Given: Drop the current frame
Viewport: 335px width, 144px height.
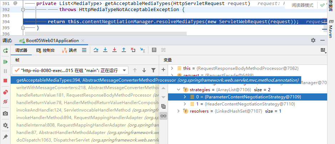Looking at the screenshot, I should point(133,50).
